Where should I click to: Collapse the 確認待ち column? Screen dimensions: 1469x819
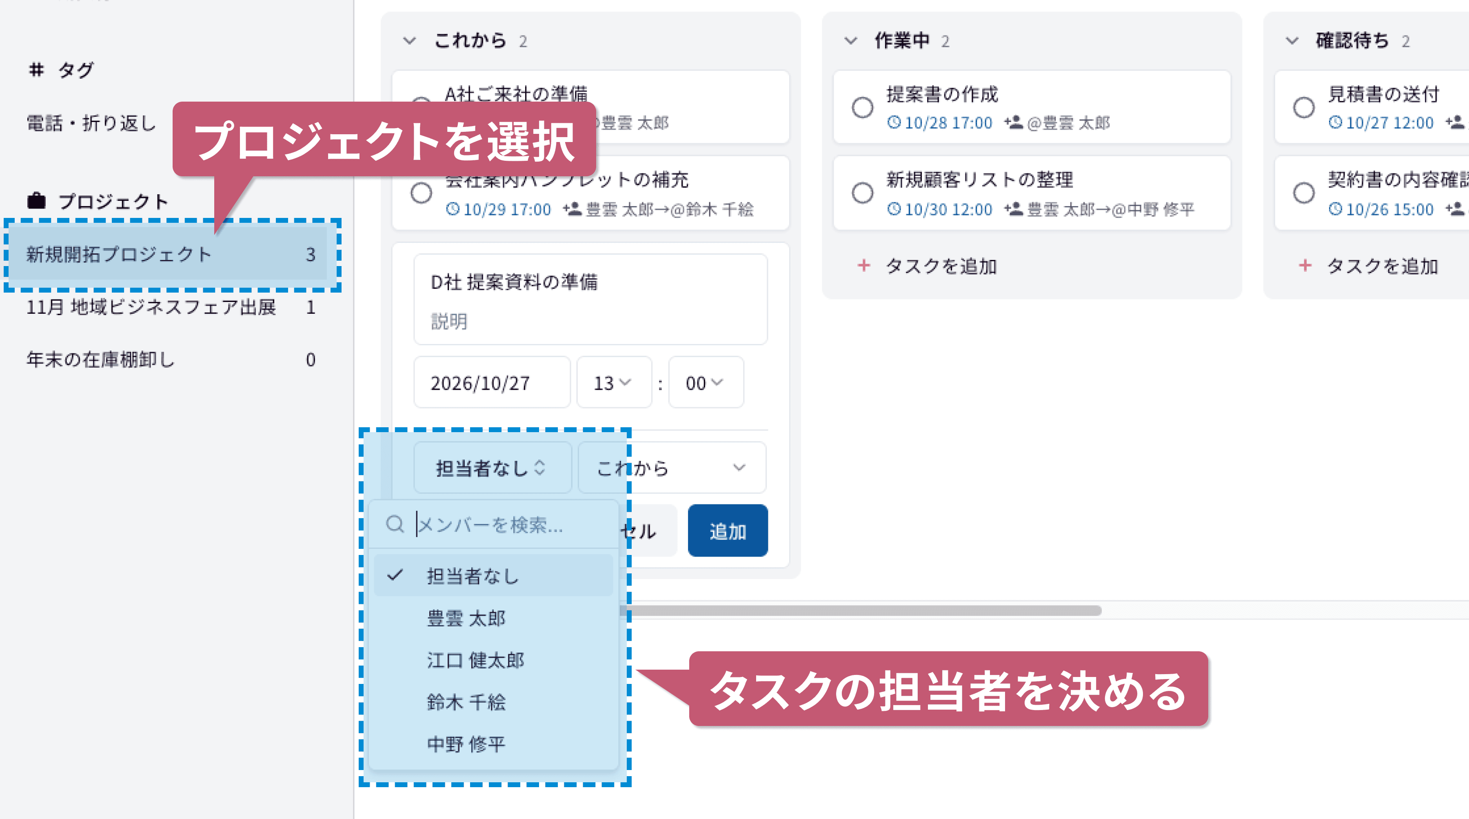pos(1292,41)
